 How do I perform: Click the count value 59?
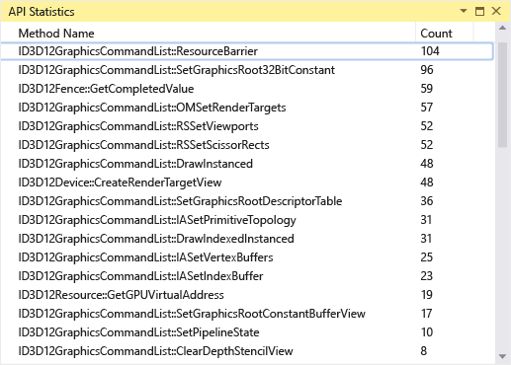pos(427,89)
